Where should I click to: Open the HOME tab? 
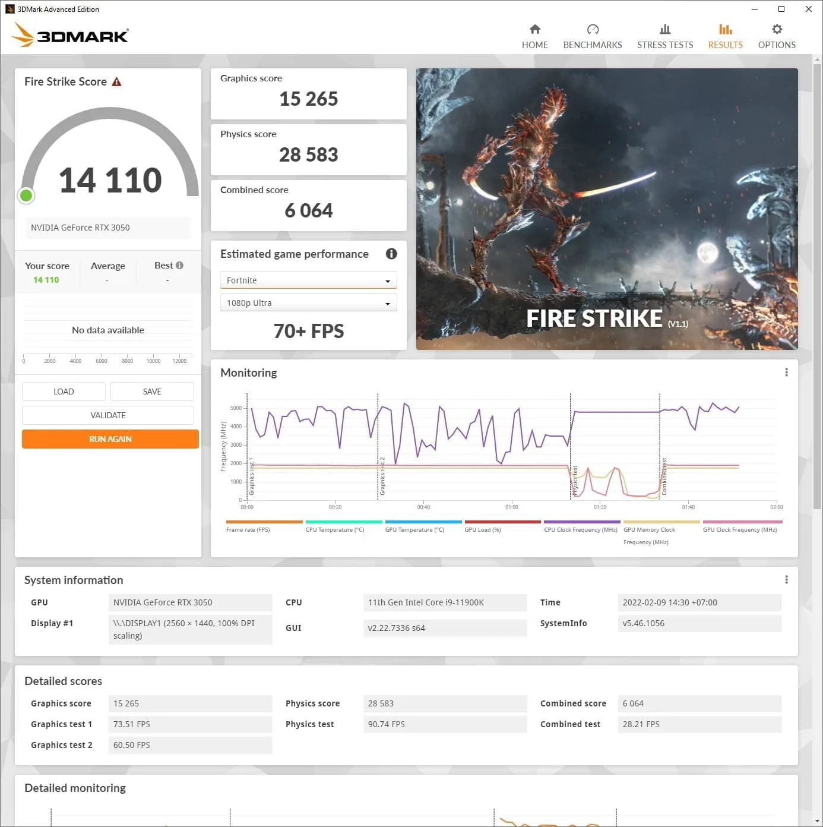point(534,37)
